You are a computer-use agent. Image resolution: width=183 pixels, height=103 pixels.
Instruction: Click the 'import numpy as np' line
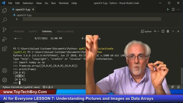29,62
